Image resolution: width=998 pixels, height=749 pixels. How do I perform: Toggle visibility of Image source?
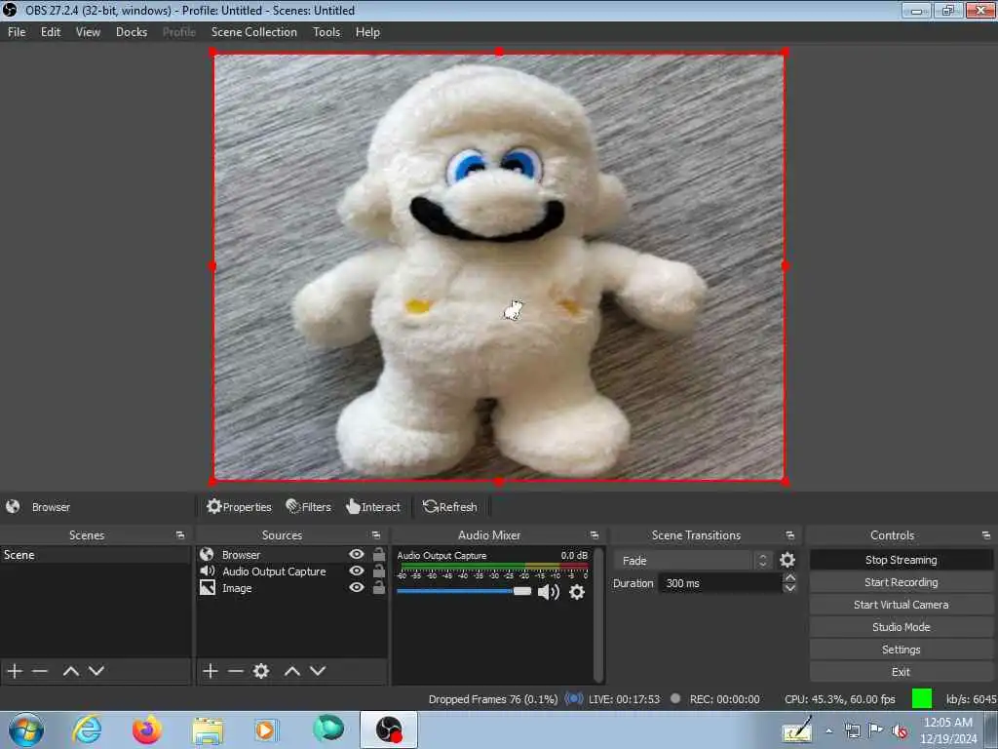coord(357,587)
